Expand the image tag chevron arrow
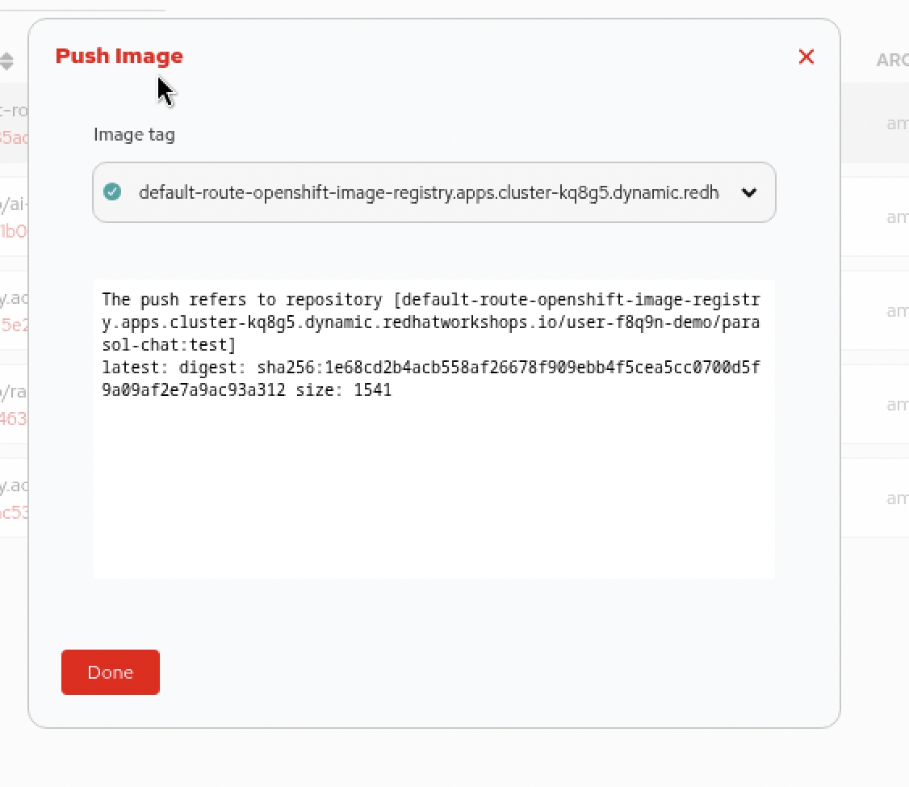The width and height of the screenshot is (909, 787). [749, 192]
